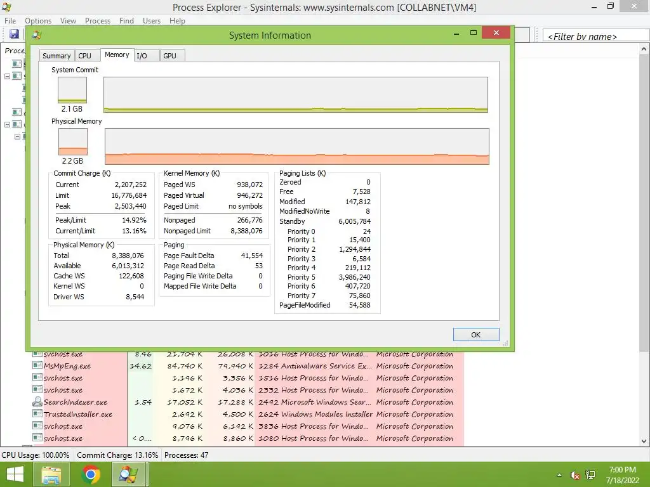Collapse the nested process tree node

click(17, 136)
